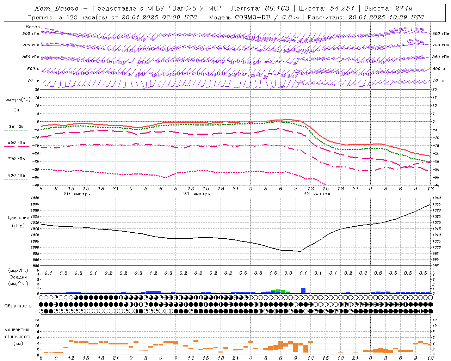Click the 'Ветер' wind panel label
The width and height of the screenshot is (451, 361).
(33, 27)
